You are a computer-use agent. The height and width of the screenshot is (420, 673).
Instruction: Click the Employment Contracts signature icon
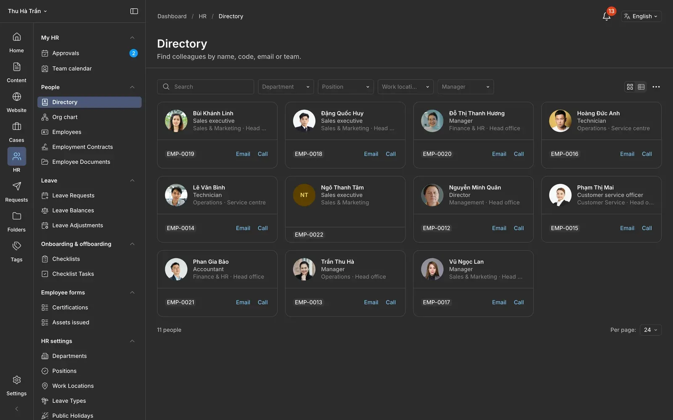tap(45, 147)
